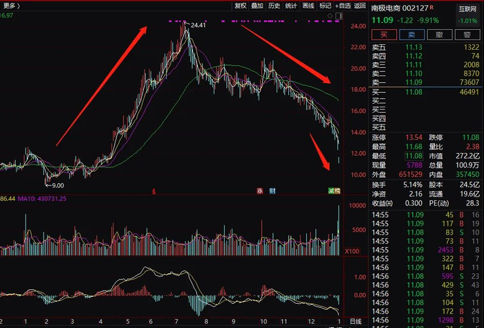Click the 换手 value 5.14%
The height and width of the screenshot is (328, 484).
(413, 185)
